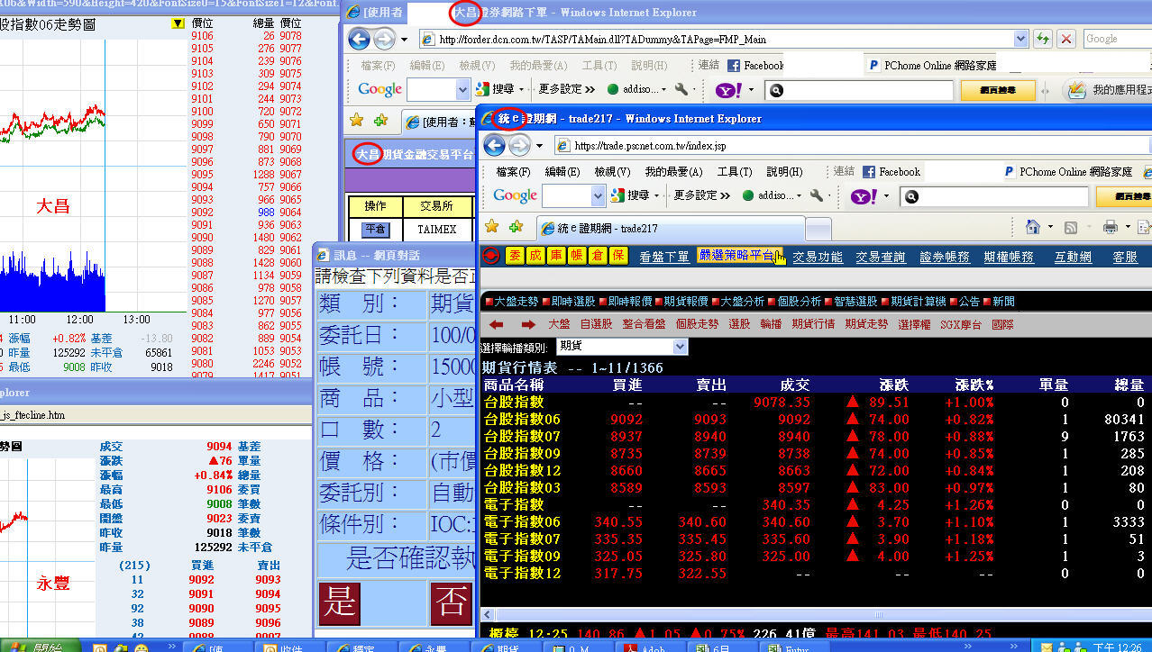1152x652 pixels.
Task: Click the 是 confirm button in the 訊息 dialog
Action: coord(340,602)
